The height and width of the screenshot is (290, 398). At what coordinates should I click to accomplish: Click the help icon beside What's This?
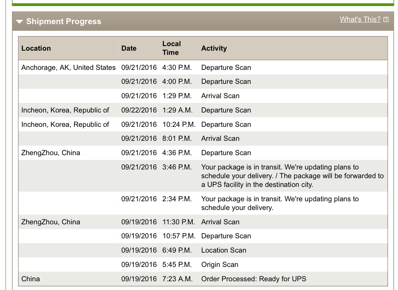pyautogui.click(x=386, y=20)
